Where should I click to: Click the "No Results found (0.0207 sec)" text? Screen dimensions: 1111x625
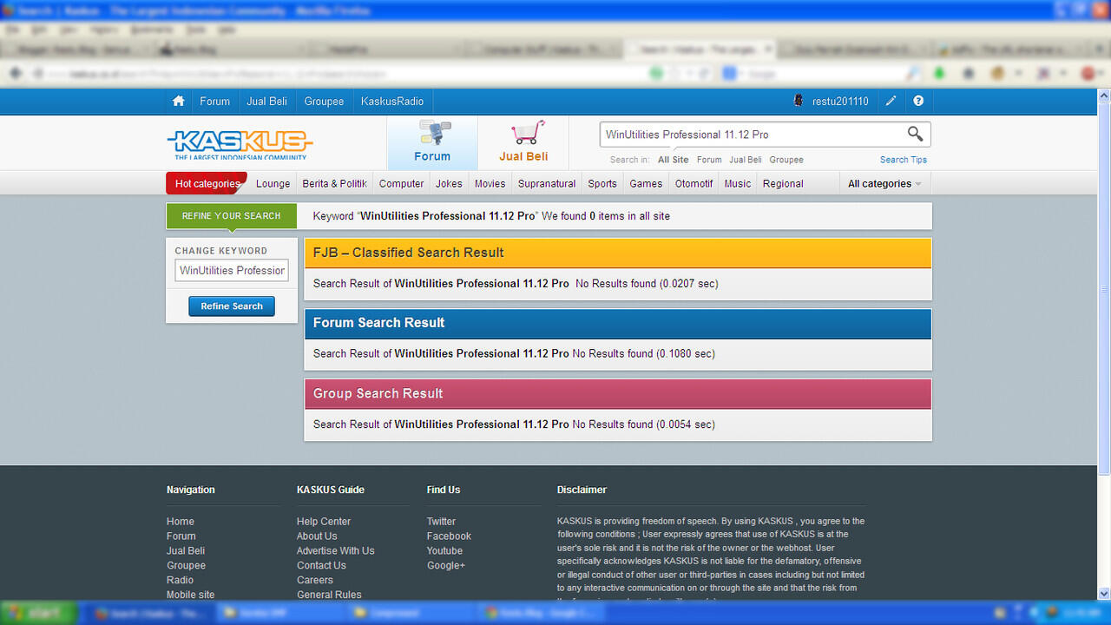tap(647, 284)
